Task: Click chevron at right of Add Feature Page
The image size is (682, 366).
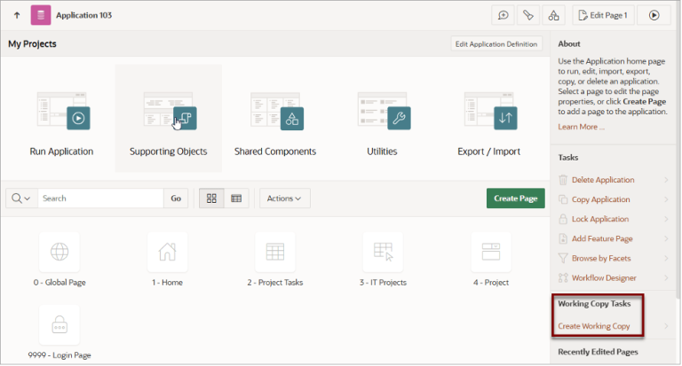Action: pyautogui.click(x=666, y=238)
